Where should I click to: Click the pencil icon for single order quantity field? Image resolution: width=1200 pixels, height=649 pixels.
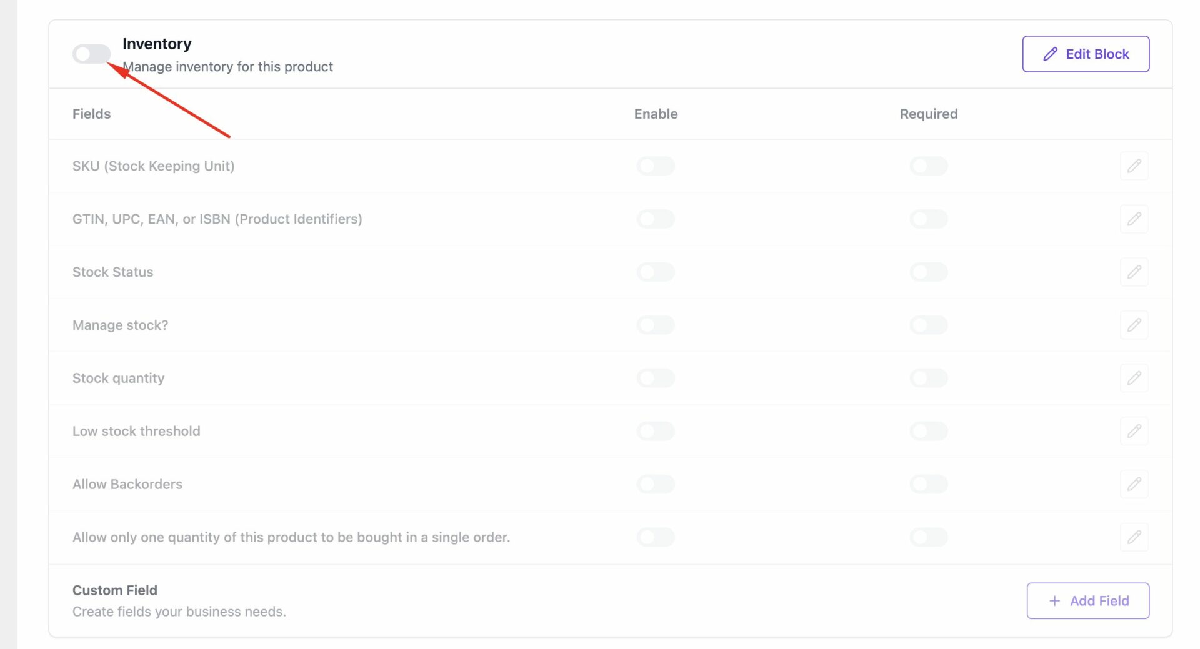[1134, 537]
